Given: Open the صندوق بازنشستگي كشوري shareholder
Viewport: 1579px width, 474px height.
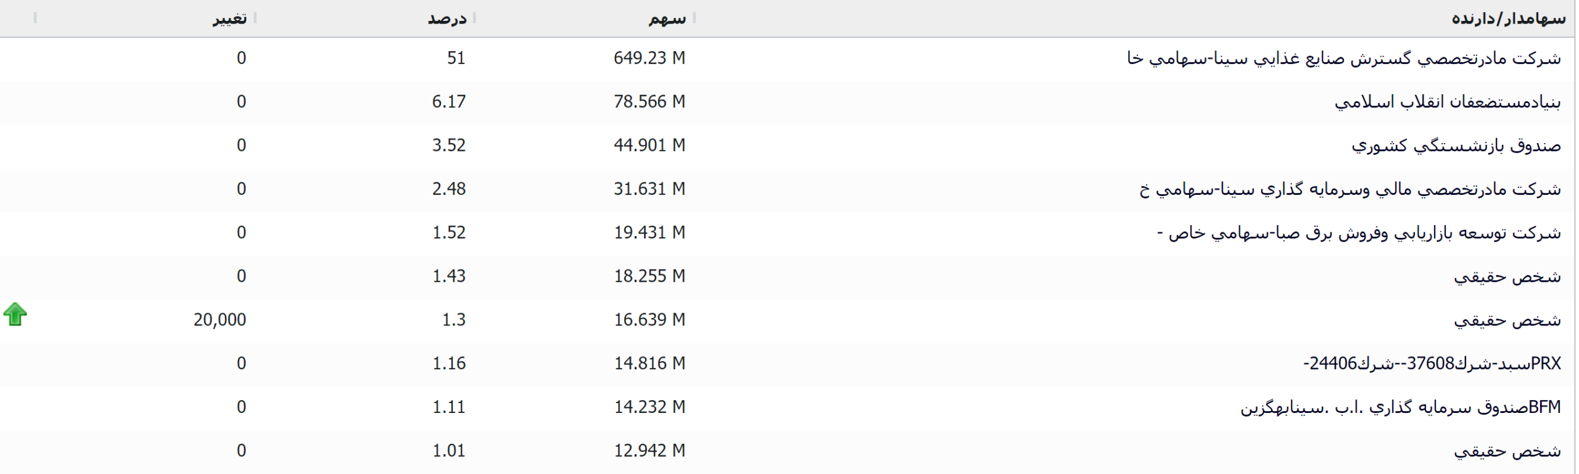Looking at the screenshot, I should coord(1456,146).
